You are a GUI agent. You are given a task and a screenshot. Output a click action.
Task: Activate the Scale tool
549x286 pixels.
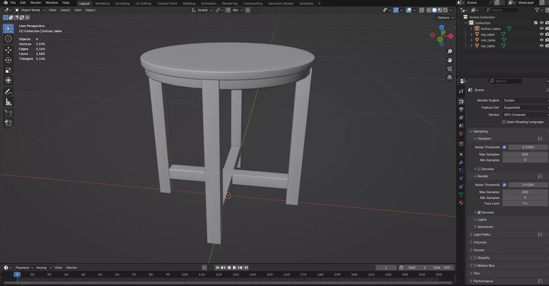click(x=8, y=70)
